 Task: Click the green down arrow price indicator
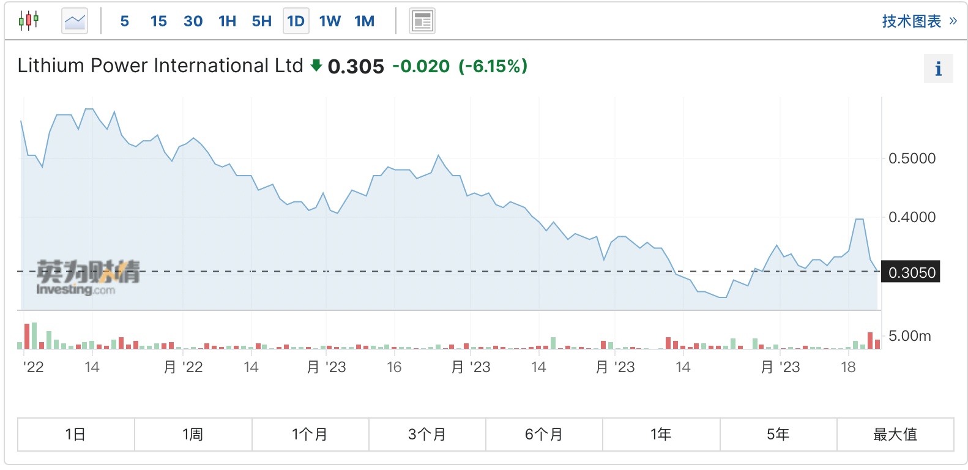tap(316, 65)
